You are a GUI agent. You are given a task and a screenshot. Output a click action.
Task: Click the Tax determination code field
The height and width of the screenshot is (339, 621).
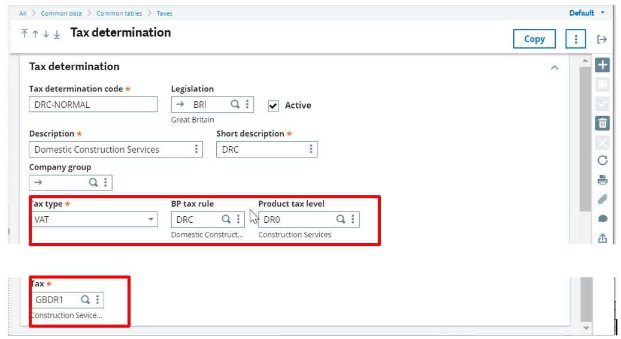tap(93, 105)
